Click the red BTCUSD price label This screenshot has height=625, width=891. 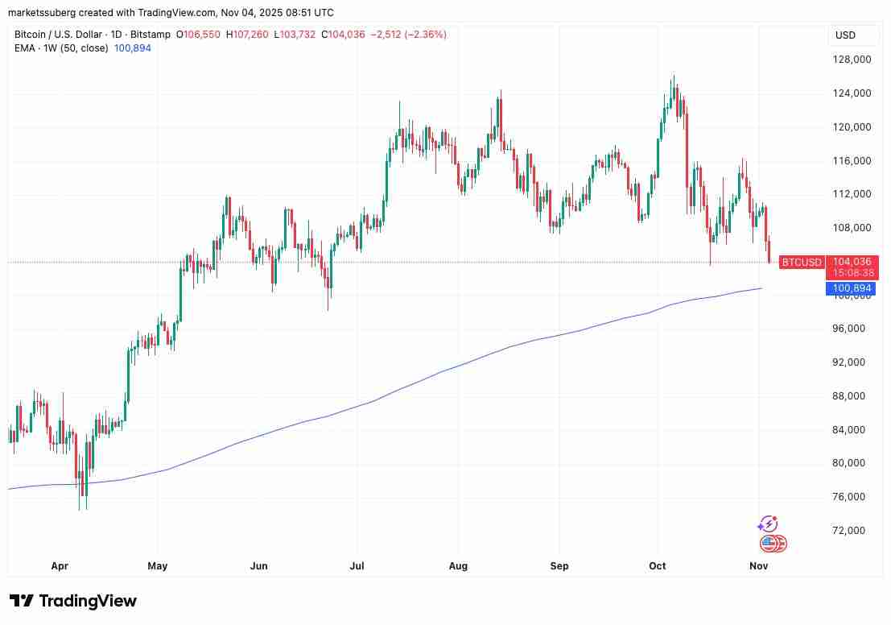point(802,262)
